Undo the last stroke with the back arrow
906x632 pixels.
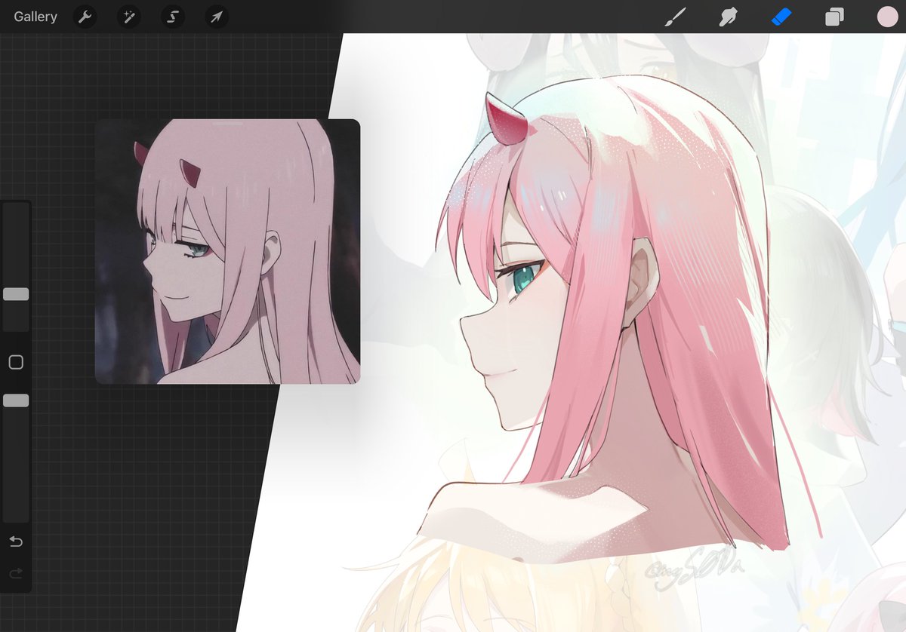tap(15, 541)
